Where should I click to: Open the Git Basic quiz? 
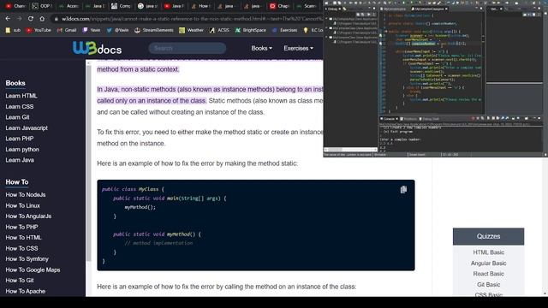488,285
